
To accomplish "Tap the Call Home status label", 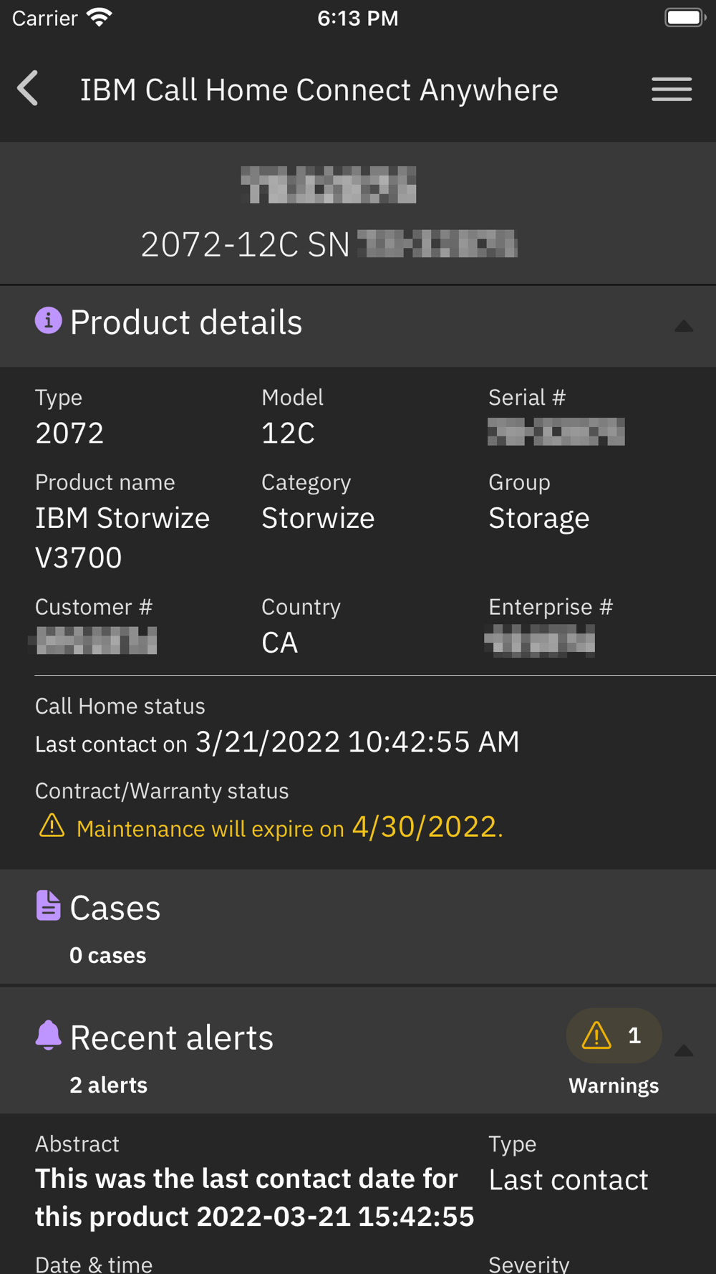I will (x=120, y=706).
